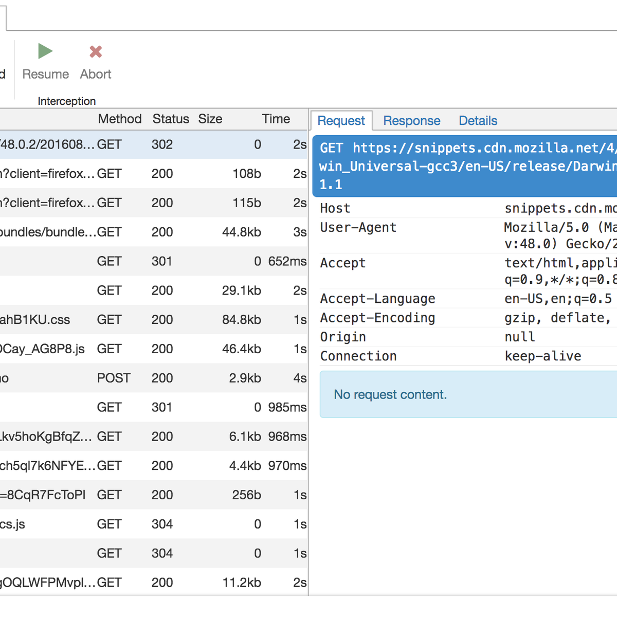Click the User-Agent header name
Image resolution: width=617 pixels, height=617 pixels.
(358, 227)
